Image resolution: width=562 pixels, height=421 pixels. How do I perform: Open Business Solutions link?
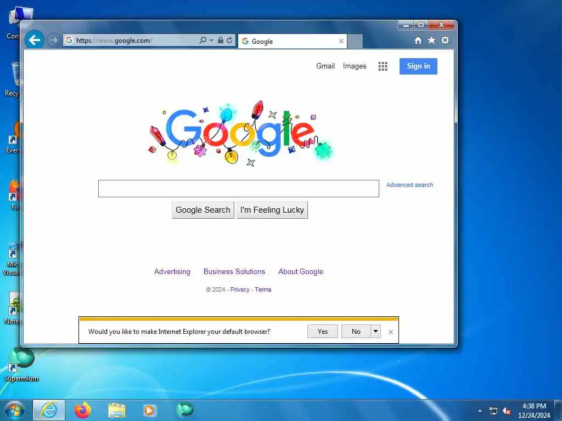[234, 271]
